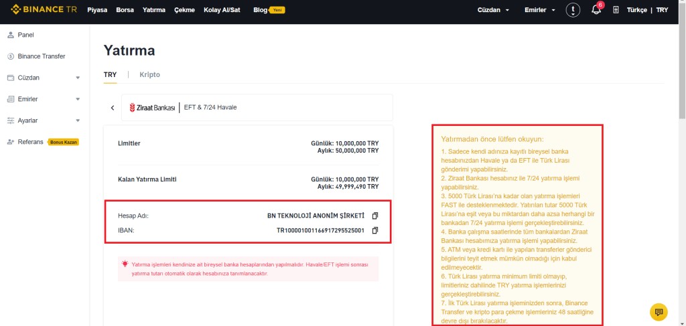
Task: Expand Emirler in the left sidebar
Action: (x=78, y=99)
